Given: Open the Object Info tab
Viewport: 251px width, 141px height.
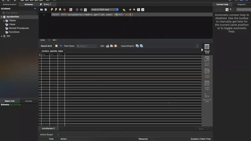Looking at the screenshot, I should [9, 101].
